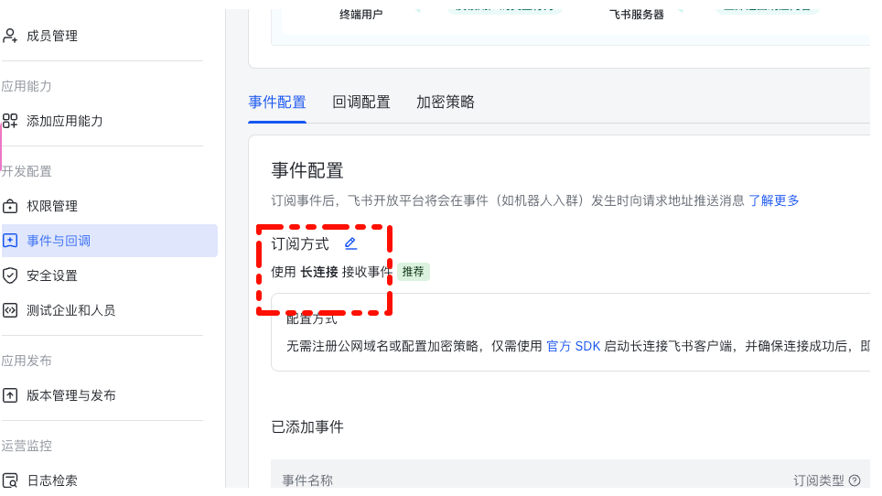Click the 权限管理 lock icon
The height and width of the screenshot is (496, 882).
coord(10,207)
